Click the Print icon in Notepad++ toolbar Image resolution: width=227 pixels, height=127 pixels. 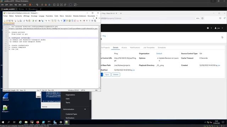point(21,21)
